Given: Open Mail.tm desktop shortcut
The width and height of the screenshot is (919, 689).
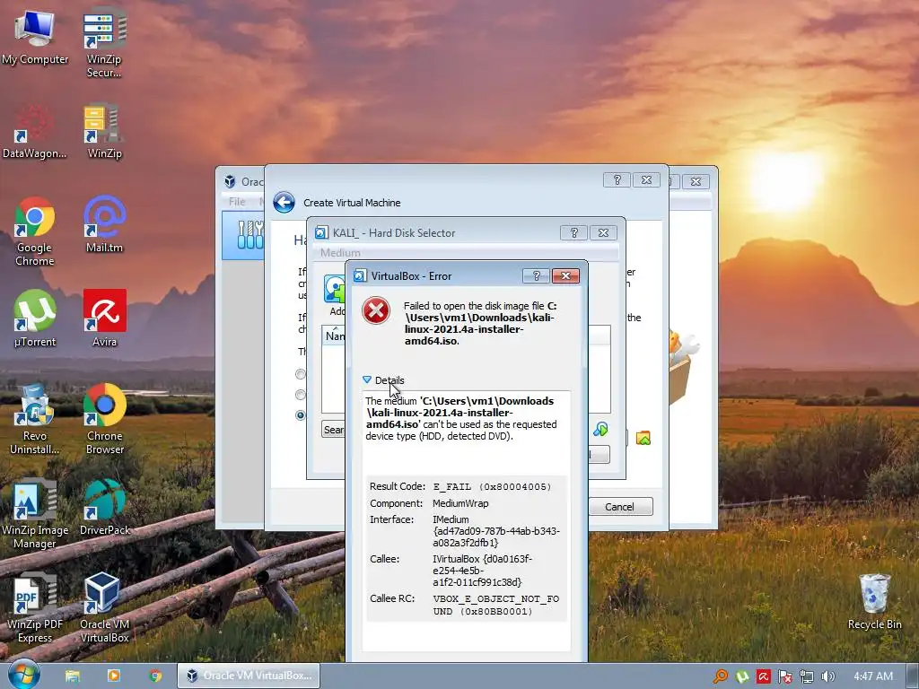Looking at the screenshot, I should 104,225.
